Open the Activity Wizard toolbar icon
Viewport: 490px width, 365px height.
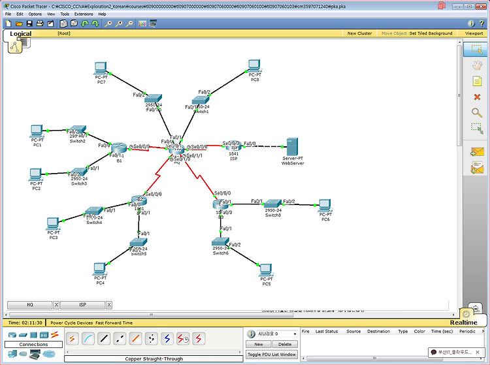(x=50, y=24)
